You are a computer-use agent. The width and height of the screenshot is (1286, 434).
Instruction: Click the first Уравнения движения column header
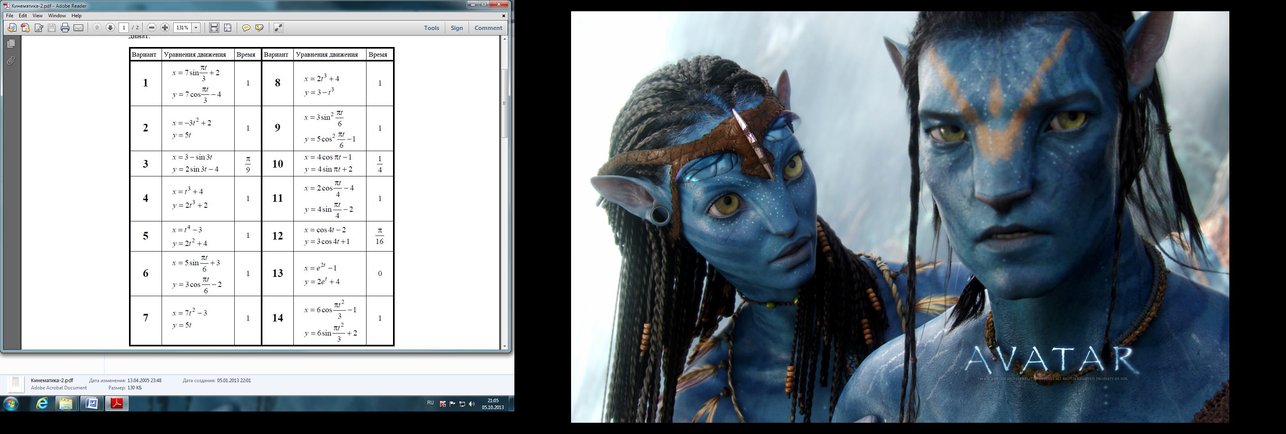coord(195,54)
